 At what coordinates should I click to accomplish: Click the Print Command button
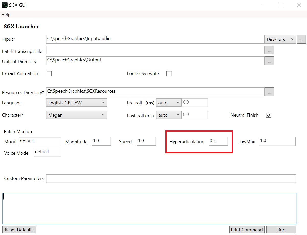click(x=247, y=230)
